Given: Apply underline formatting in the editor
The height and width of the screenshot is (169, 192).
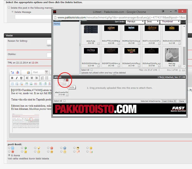Looking at the screenshot, I should click(x=21, y=78).
